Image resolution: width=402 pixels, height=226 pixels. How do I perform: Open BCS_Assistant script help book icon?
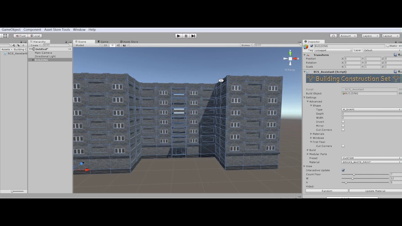pos(395,72)
